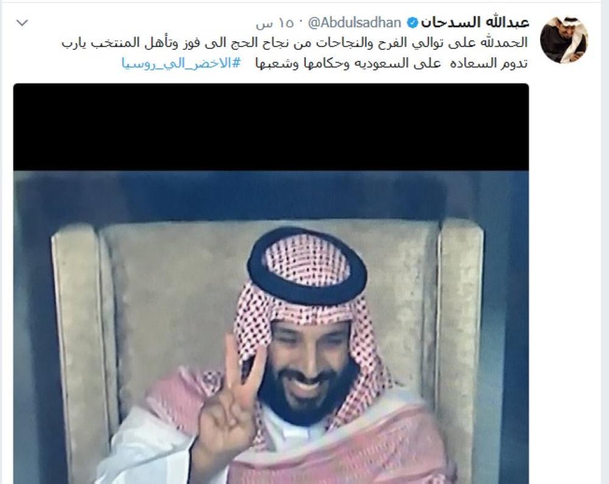Open the tweet options chevron menu
The width and height of the screenshot is (609, 484).
pyautogui.click(x=22, y=23)
